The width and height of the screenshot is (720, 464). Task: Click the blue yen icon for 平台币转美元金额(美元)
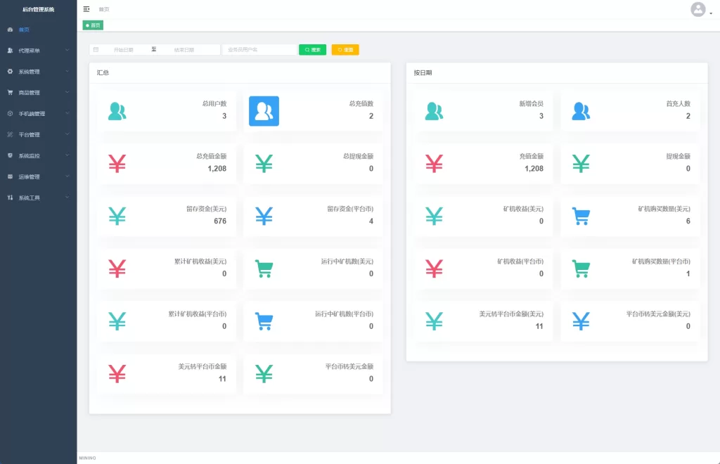(x=581, y=321)
